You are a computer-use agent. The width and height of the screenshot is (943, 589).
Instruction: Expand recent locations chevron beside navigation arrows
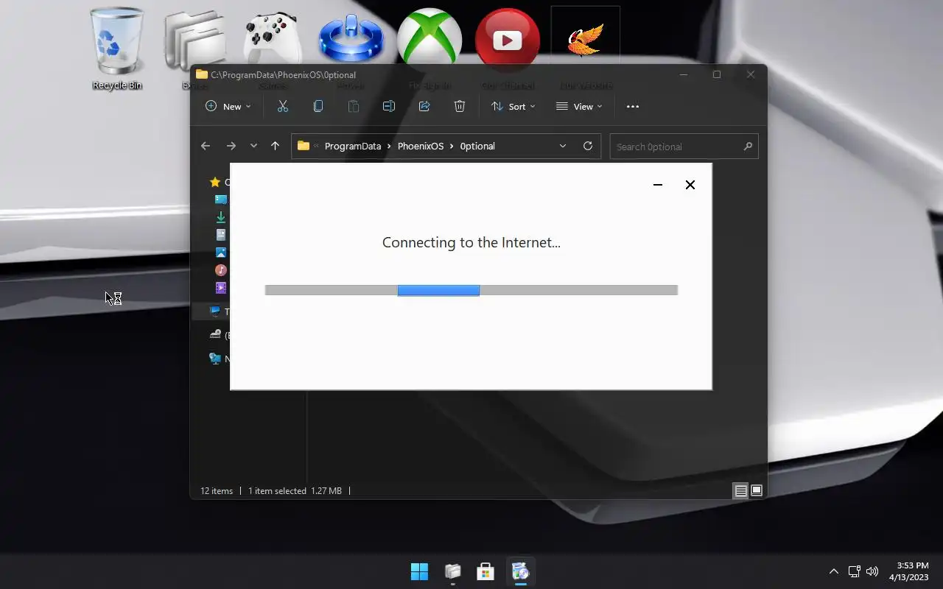coord(253,146)
